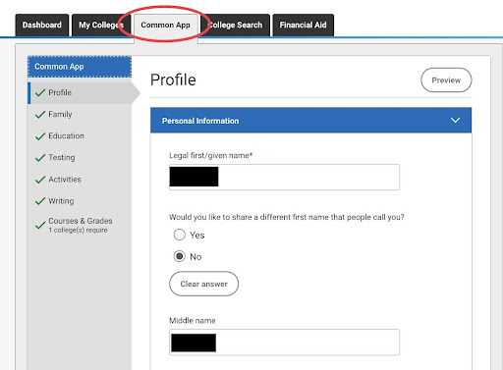Click the green checkmark beside Family

click(40, 115)
